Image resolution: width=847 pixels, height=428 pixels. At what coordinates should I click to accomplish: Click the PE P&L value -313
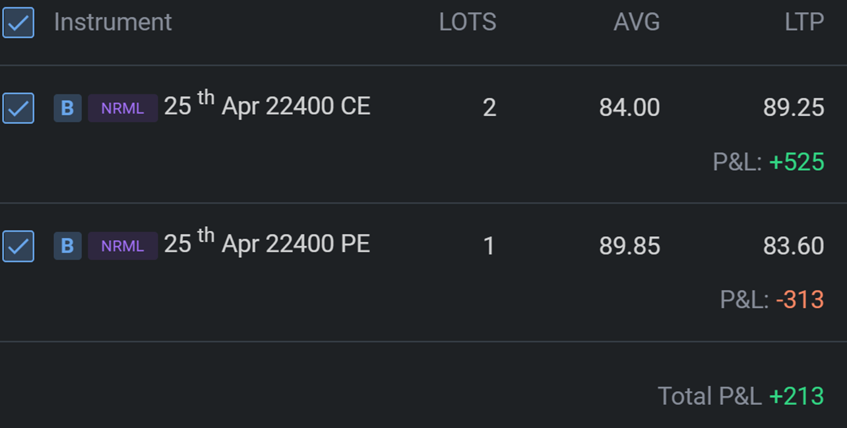coord(800,300)
